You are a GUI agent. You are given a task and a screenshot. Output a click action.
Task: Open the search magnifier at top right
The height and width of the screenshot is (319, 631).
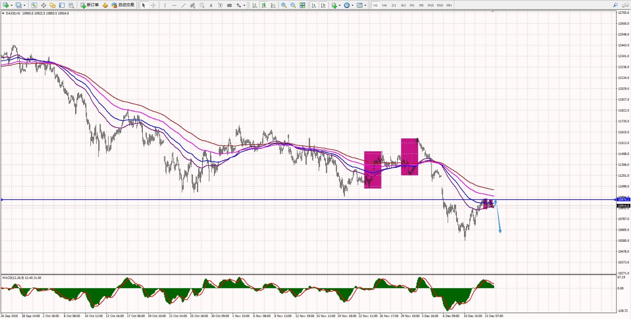coord(615,5)
